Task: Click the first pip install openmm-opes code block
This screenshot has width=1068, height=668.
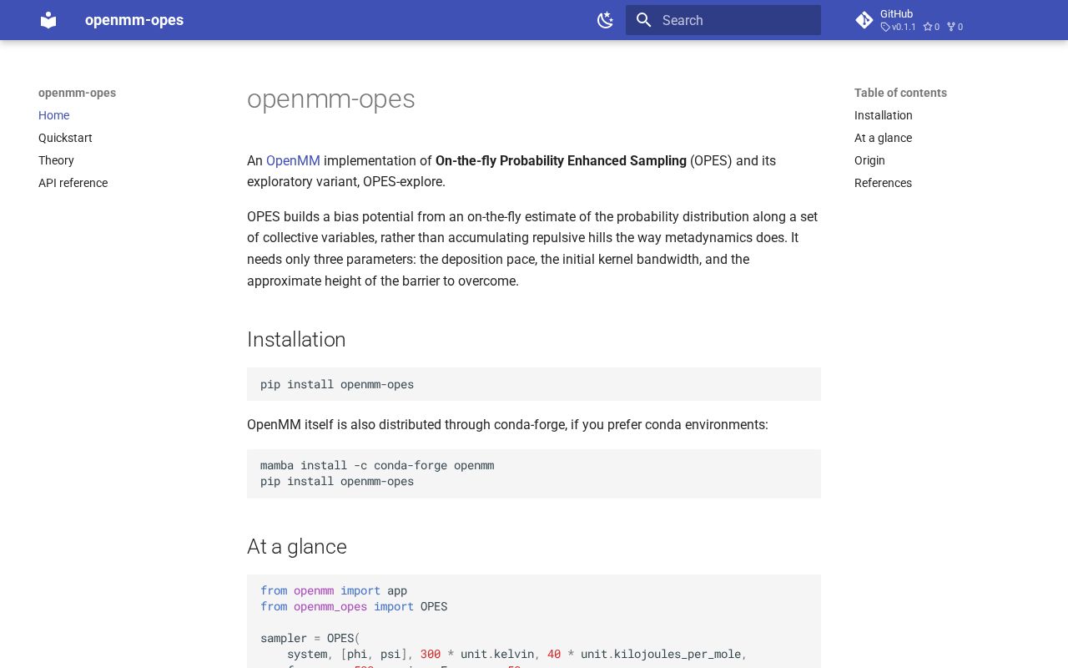Action: tap(534, 384)
